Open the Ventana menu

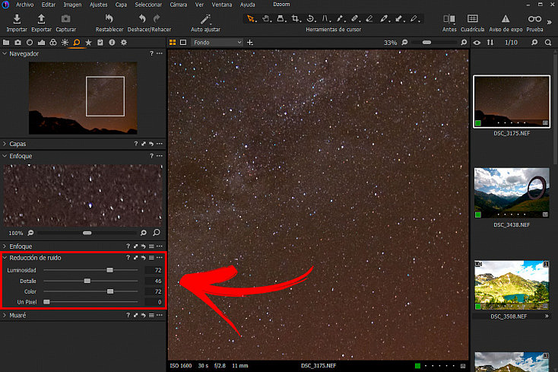pos(222,5)
